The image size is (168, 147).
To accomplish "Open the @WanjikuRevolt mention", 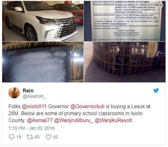I will point(113,120).
